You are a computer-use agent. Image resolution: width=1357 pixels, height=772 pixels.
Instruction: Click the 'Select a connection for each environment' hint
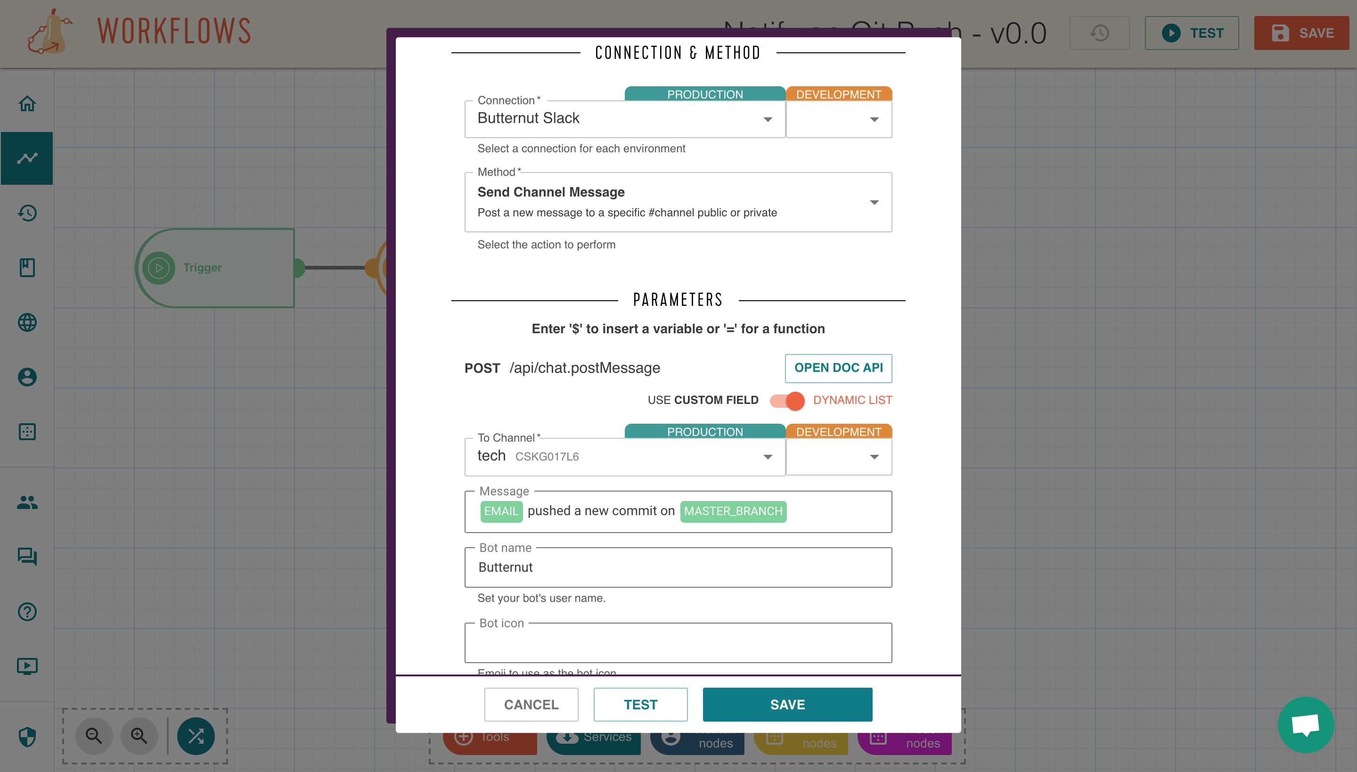point(581,148)
